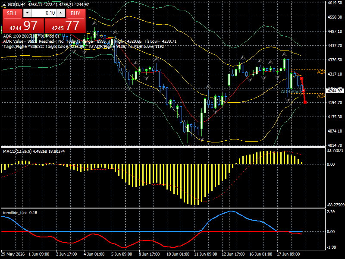The height and width of the screenshot is (259, 345).
Task: Buy at the 4245 77 ask price
Action: 65,25
